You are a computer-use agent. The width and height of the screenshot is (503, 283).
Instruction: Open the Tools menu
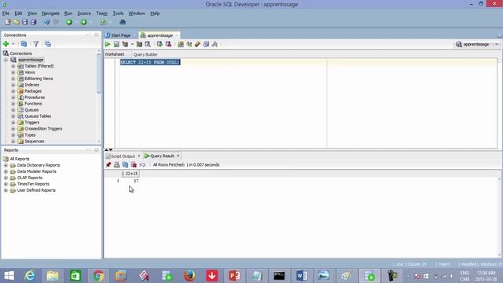click(118, 13)
